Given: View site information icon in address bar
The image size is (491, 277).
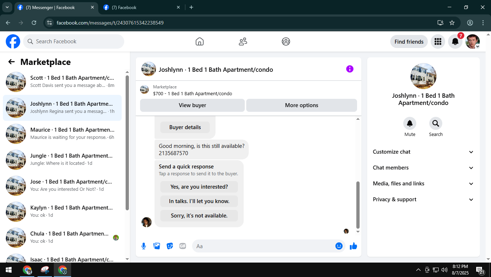Looking at the screenshot, I should (x=50, y=23).
